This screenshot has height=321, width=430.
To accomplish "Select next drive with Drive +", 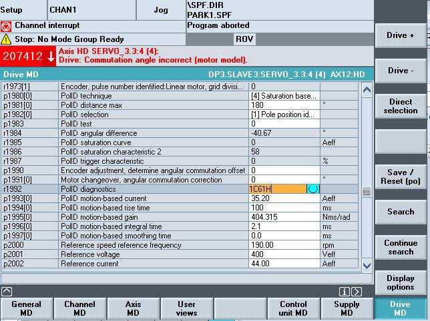I will point(401,35).
